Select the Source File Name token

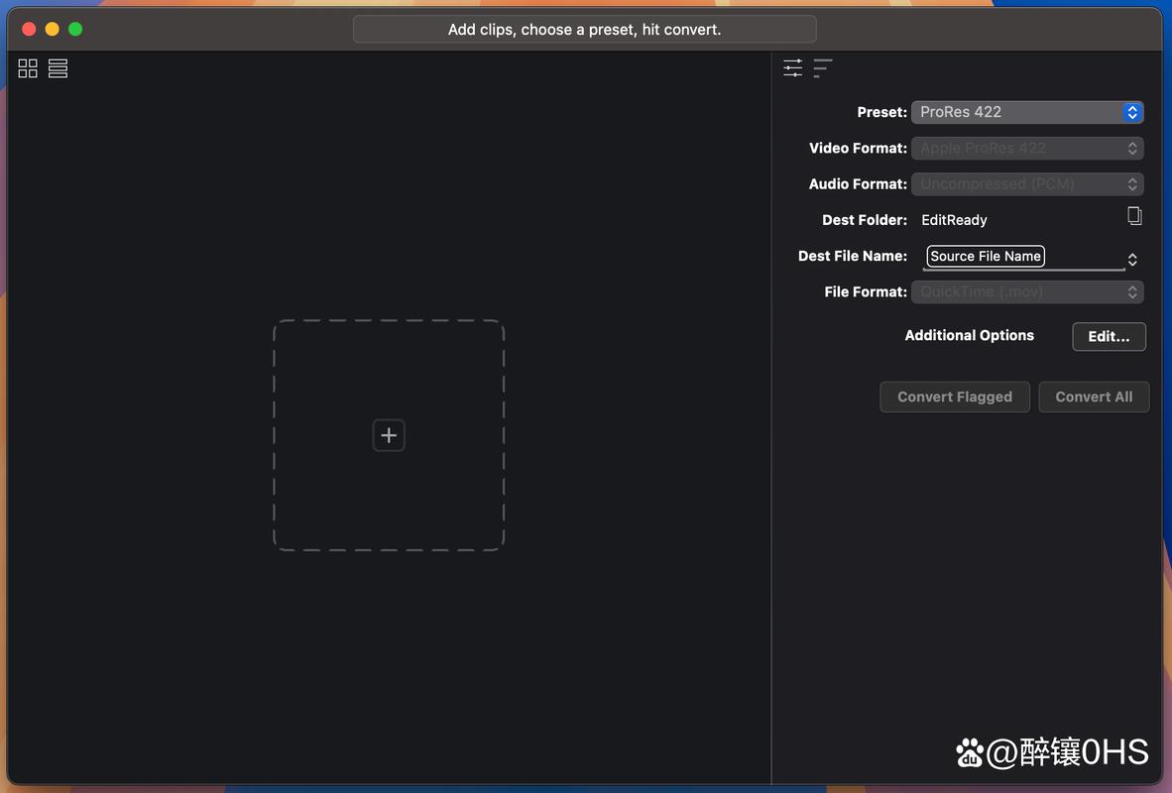986,257
